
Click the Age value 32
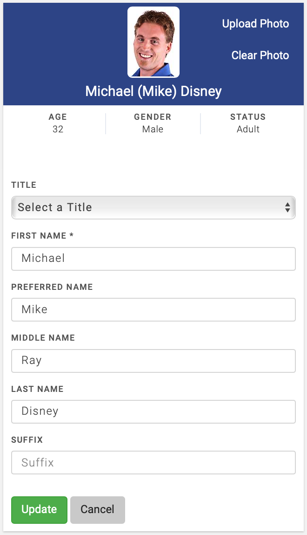coord(58,130)
